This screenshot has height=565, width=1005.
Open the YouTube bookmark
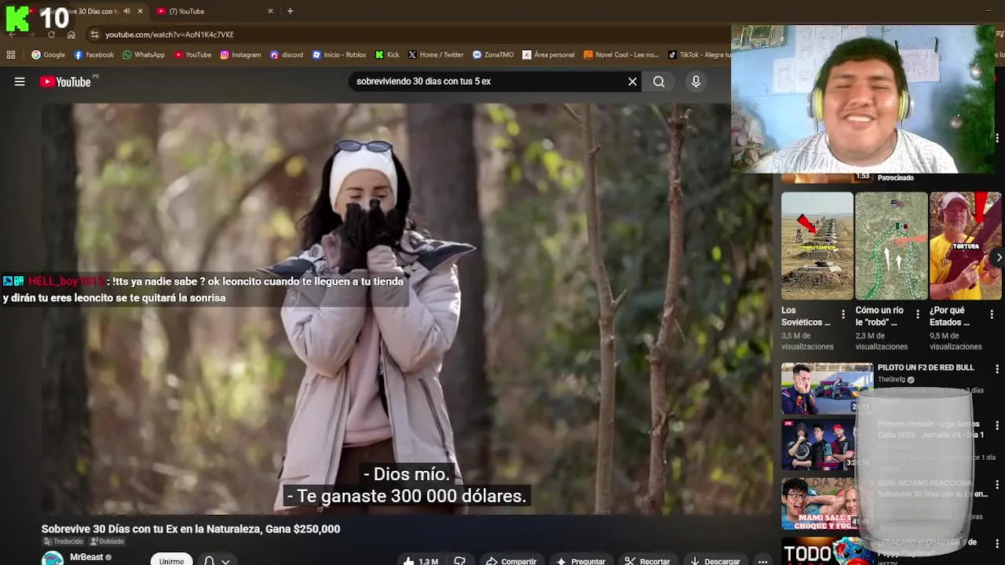(x=192, y=55)
